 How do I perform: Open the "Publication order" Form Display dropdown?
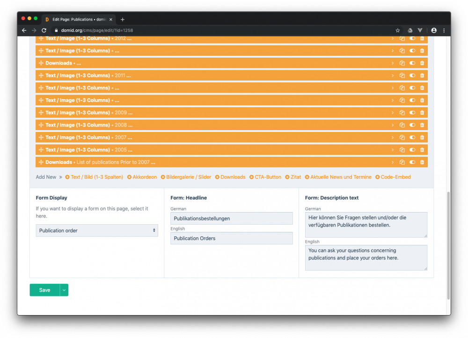[x=97, y=230]
